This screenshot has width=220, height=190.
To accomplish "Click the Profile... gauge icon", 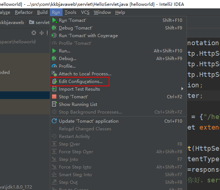I will (x=54, y=66).
